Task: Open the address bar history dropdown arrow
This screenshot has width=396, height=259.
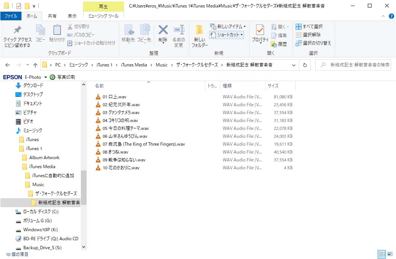Action: tap(294, 65)
